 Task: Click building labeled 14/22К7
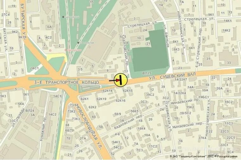181,80
